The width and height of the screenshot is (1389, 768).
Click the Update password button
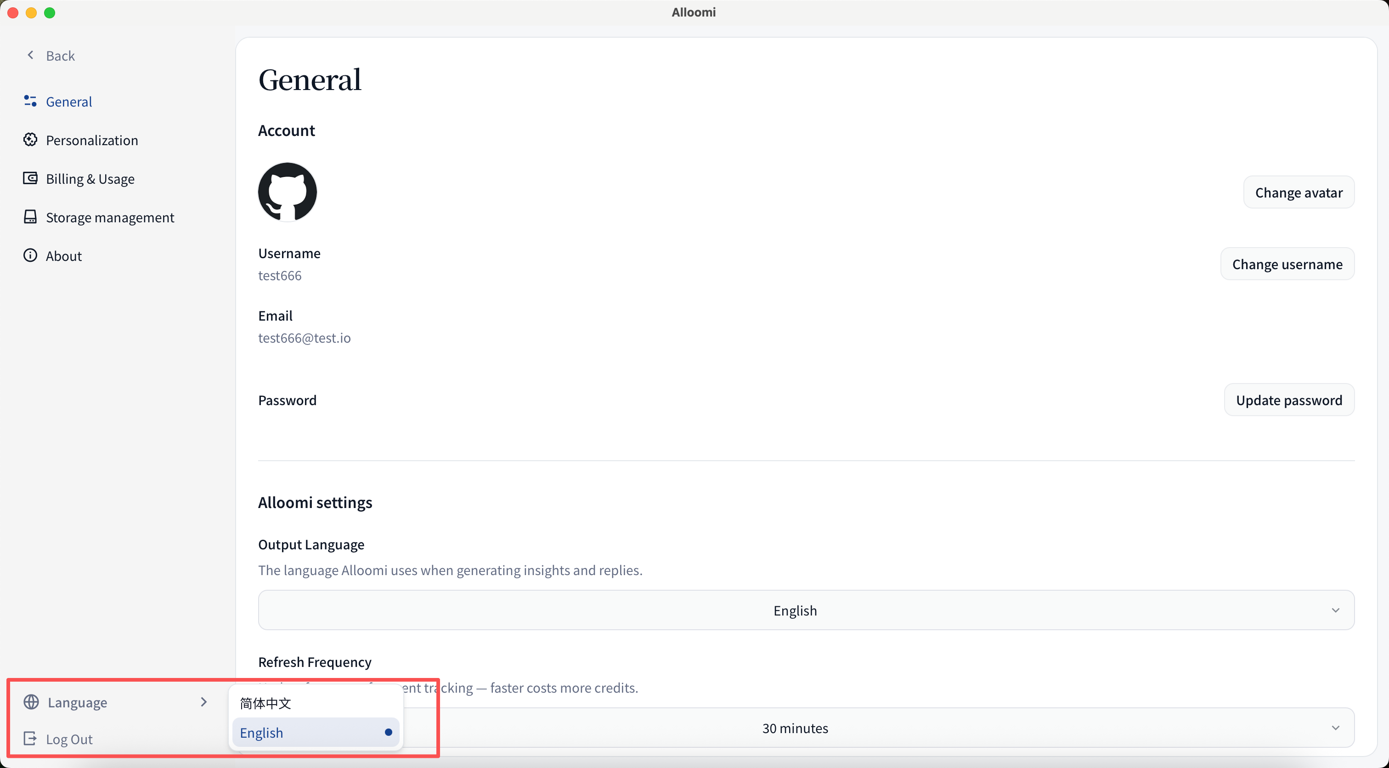tap(1288, 400)
